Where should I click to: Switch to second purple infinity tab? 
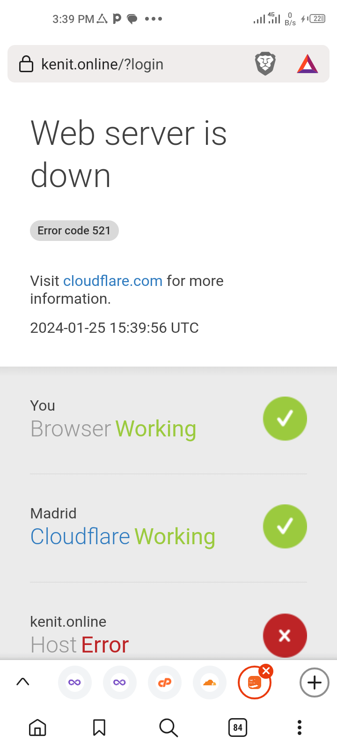click(120, 682)
